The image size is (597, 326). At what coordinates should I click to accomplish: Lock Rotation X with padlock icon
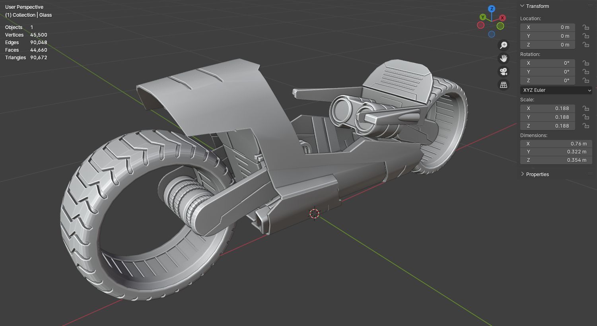tap(585, 63)
